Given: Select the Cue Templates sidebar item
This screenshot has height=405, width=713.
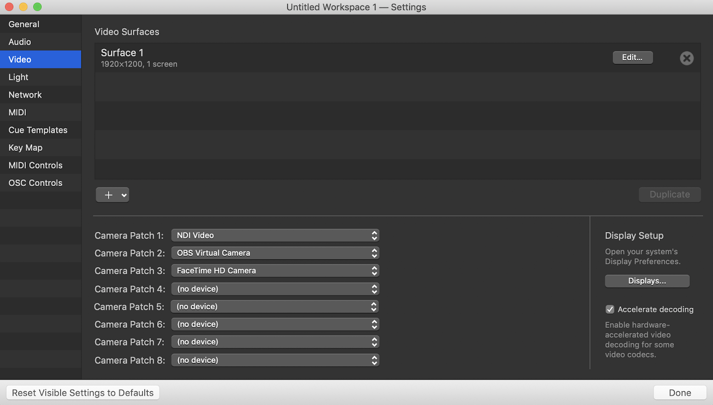Looking at the screenshot, I should click(38, 130).
